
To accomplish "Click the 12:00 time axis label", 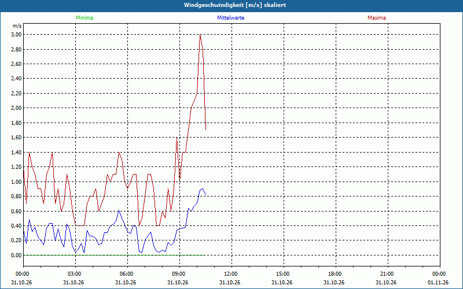I will point(231,274).
